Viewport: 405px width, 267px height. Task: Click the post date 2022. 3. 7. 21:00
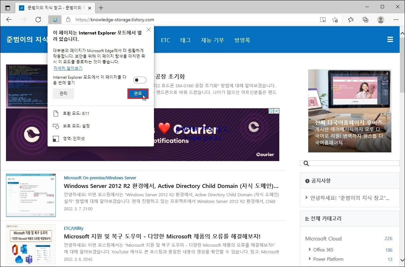(78, 209)
